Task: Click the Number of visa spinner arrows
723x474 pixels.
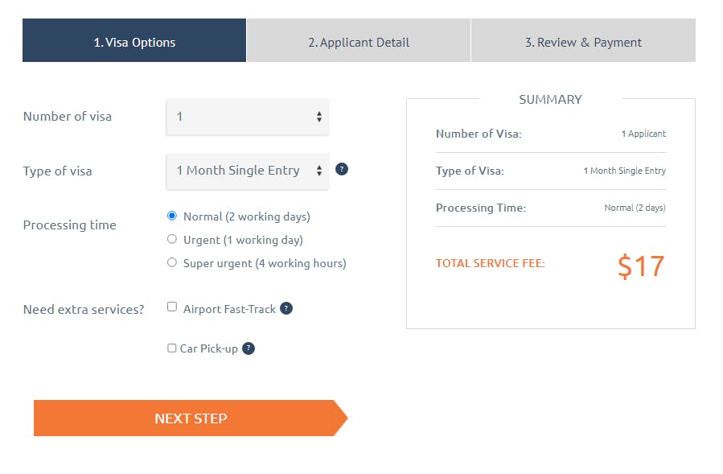Action: click(x=319, y=117)
